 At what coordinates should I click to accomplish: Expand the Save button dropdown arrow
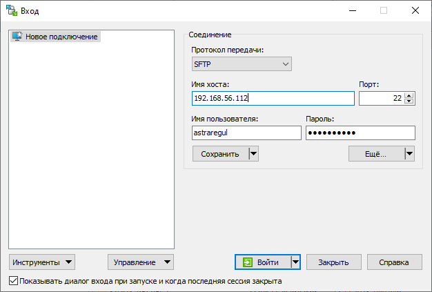pos(253,154)
